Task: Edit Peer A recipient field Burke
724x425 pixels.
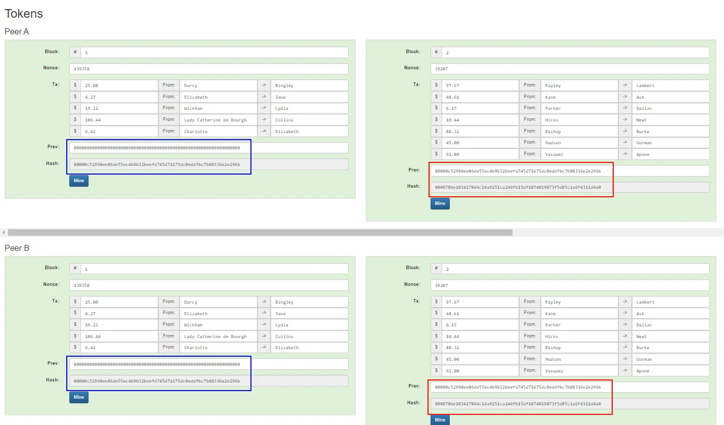Action: click(671, 132)
